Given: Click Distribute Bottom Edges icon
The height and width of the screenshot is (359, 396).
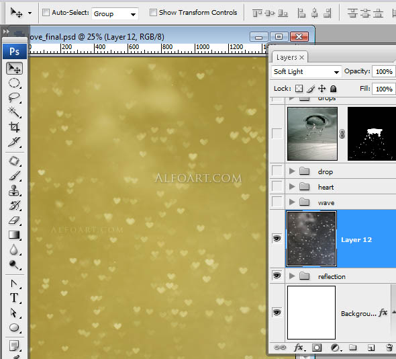Looking at the screenshot, I should click(x=378, y=13).
